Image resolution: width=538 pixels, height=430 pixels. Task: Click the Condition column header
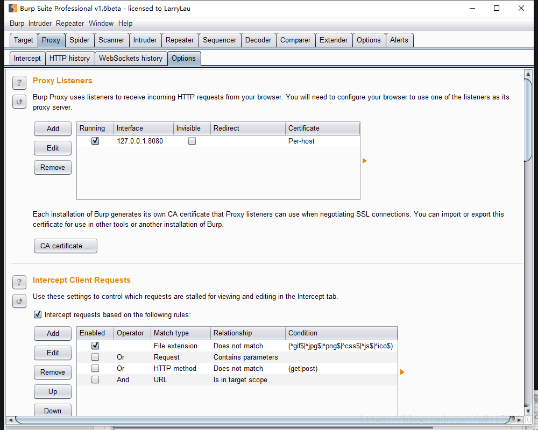tap(342, 333)
